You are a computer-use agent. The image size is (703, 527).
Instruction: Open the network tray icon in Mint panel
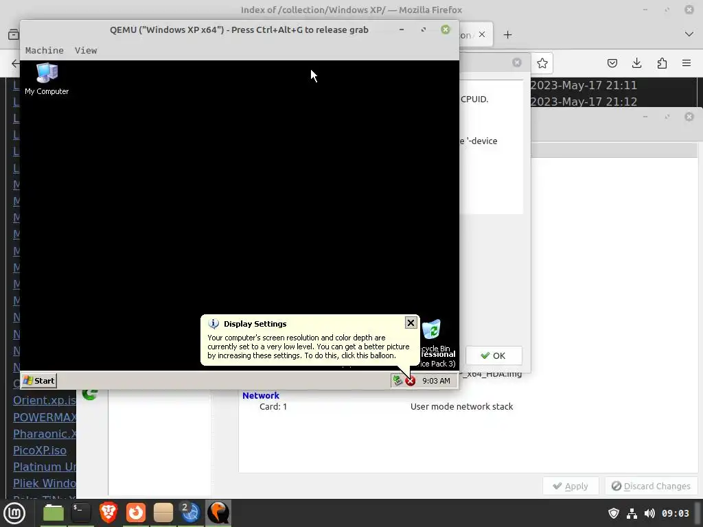[632, 513]
